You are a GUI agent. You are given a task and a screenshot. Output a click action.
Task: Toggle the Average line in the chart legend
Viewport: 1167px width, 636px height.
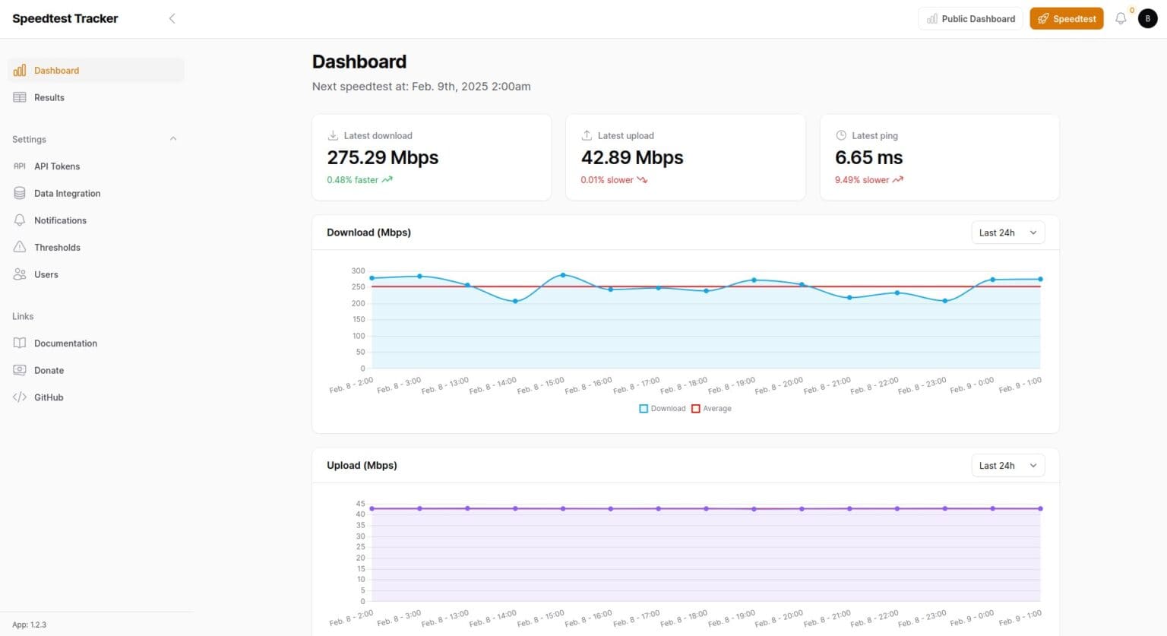[711, 408]
